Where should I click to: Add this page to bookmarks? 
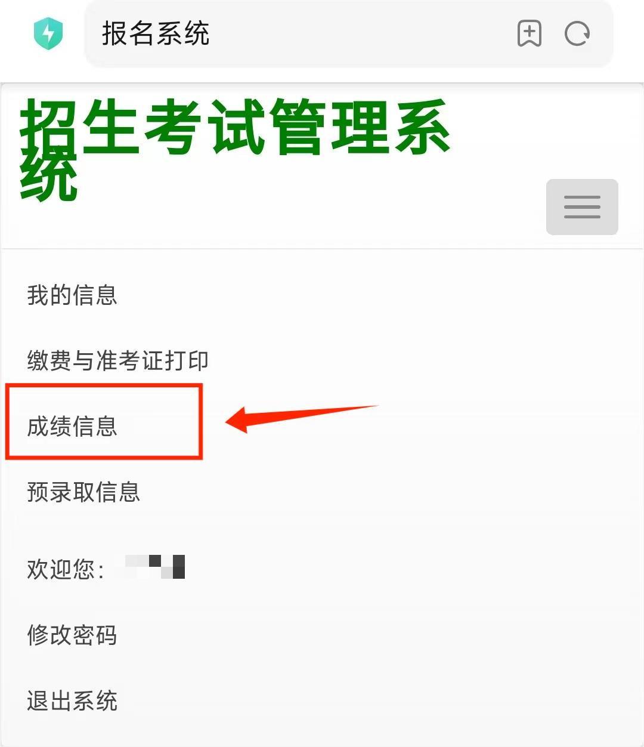pyautogui.click(x=529, y=33)
